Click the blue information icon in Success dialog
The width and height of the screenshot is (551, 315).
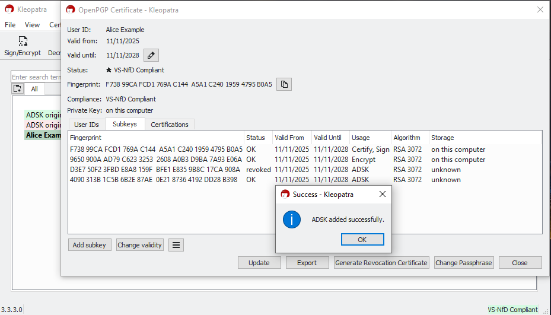292,219
